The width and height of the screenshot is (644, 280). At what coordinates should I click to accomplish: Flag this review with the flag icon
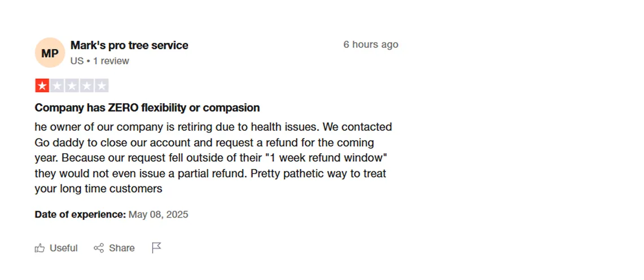157,248
